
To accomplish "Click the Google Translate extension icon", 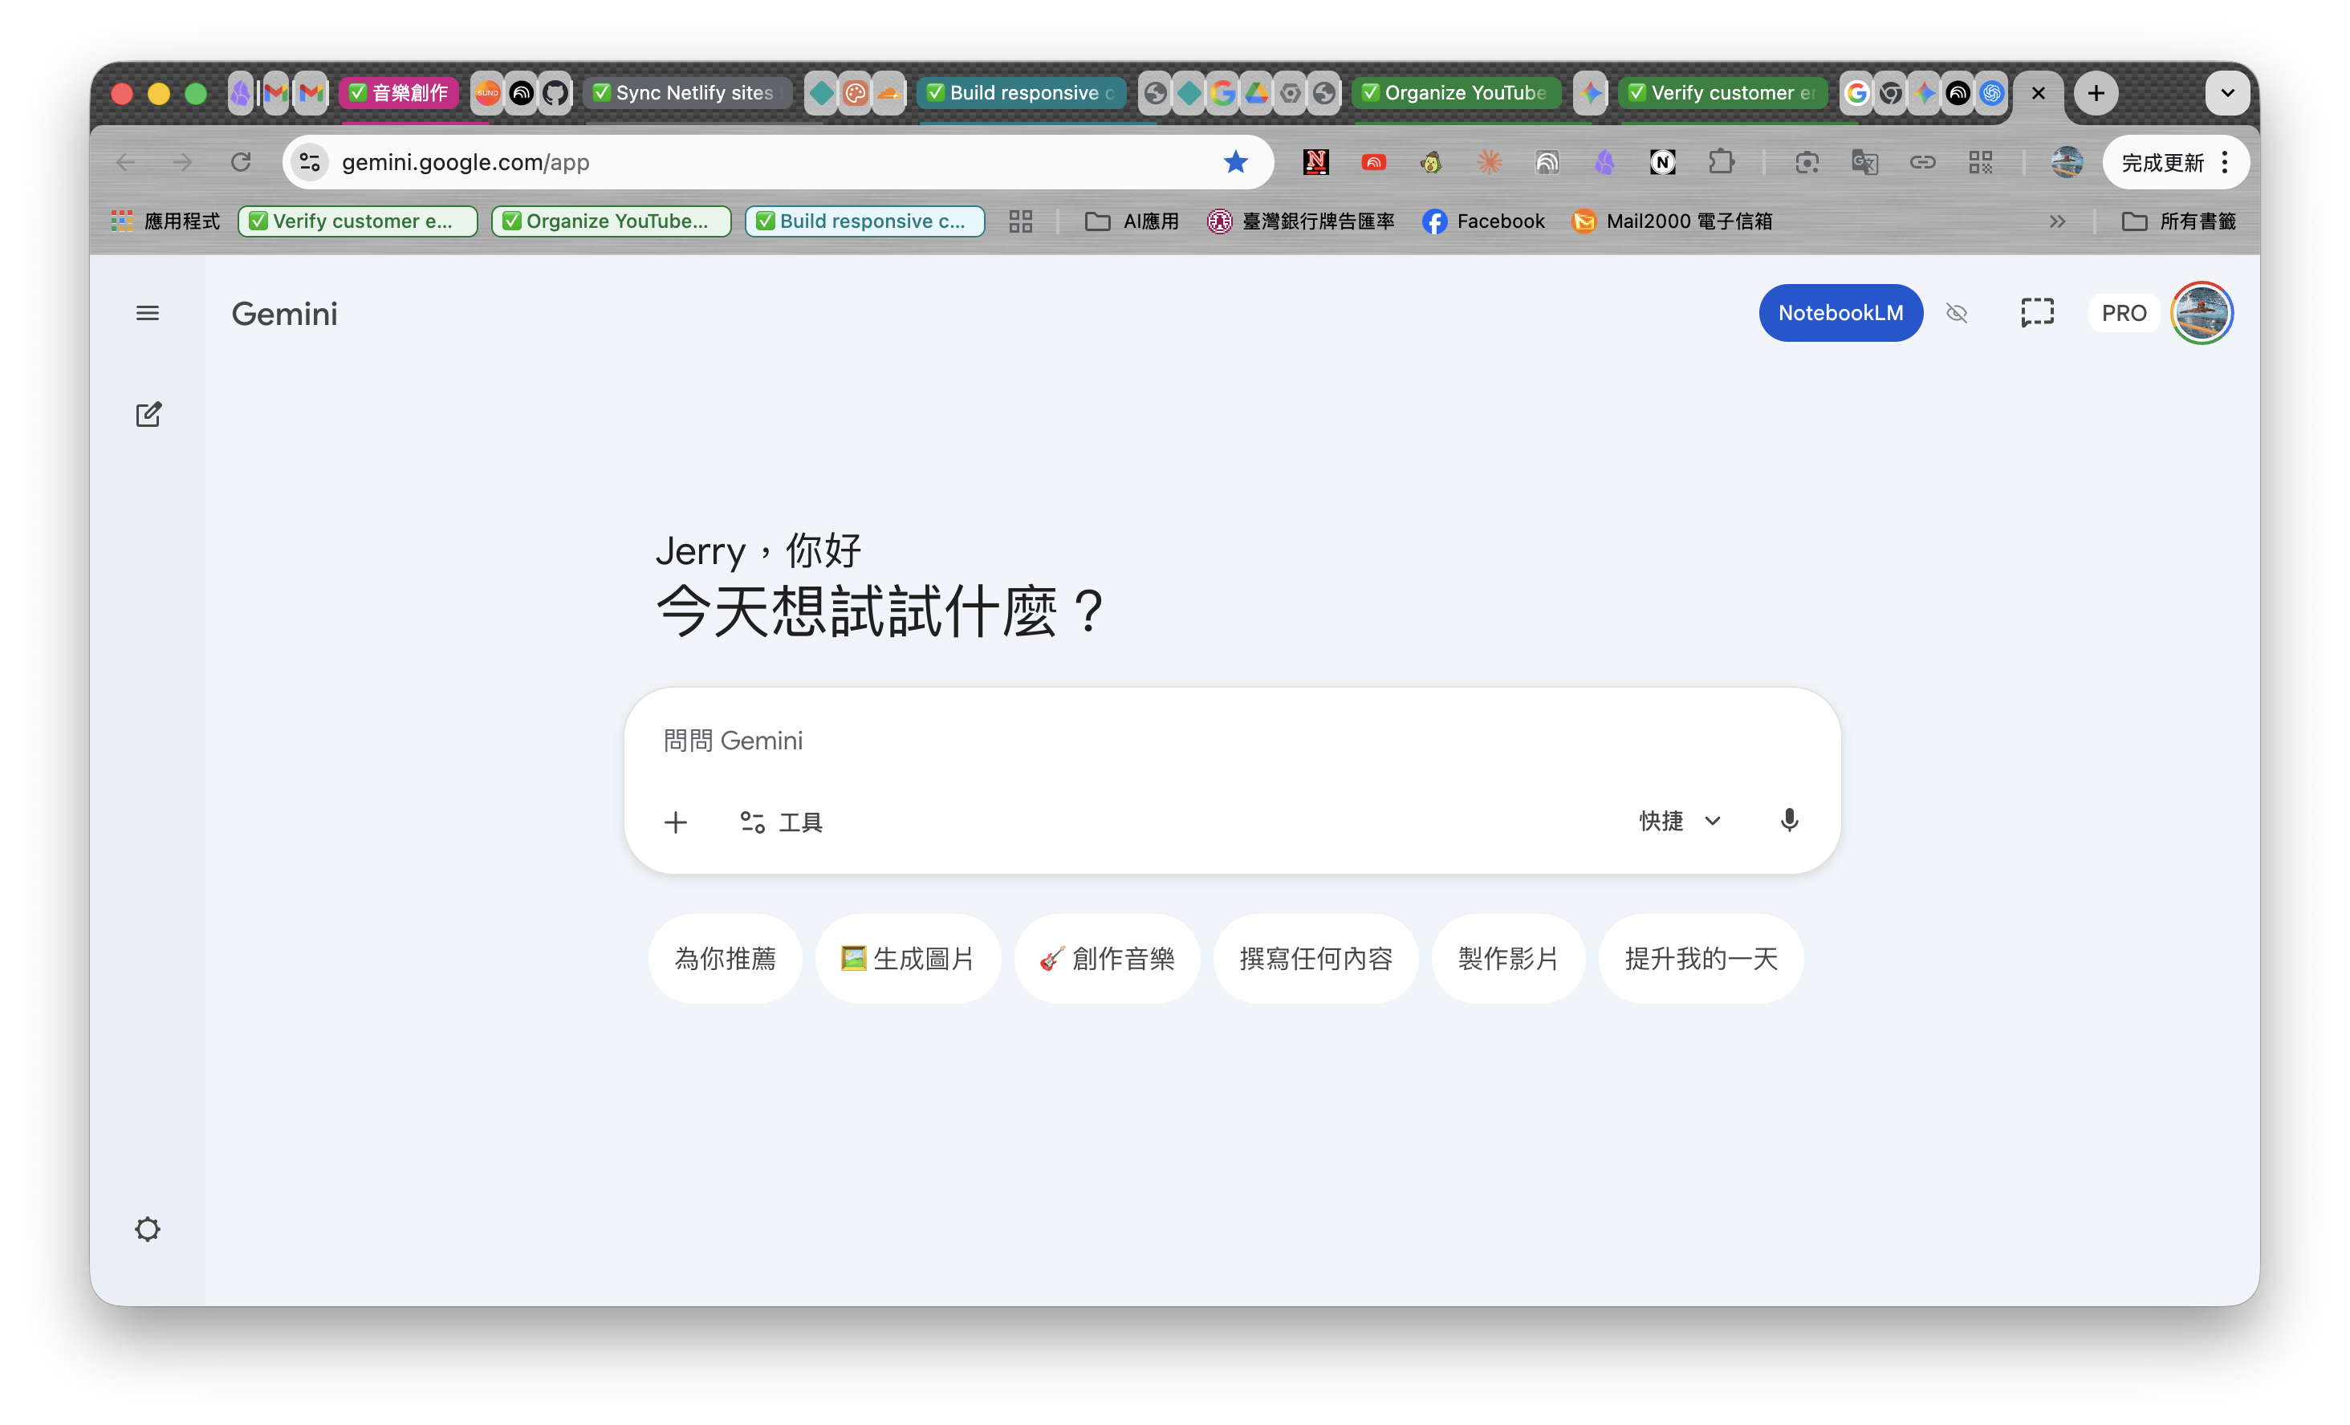I will 1864,162.
